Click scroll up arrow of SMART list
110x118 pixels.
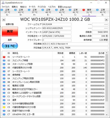pyautogui.click(x=107, y=53)
